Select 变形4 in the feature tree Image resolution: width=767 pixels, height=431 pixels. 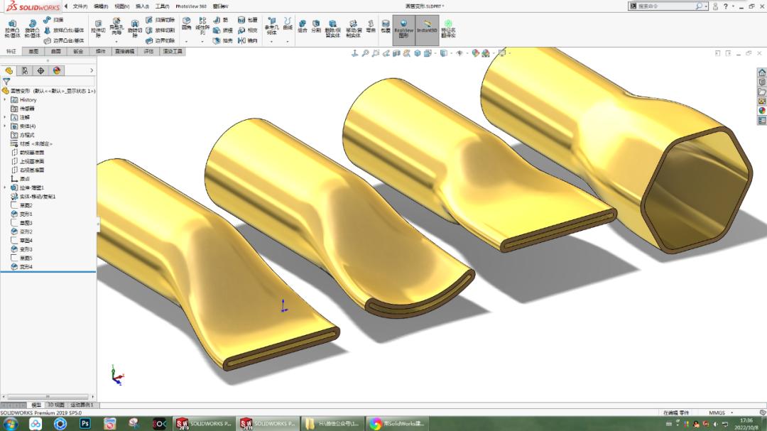[26, 268]
